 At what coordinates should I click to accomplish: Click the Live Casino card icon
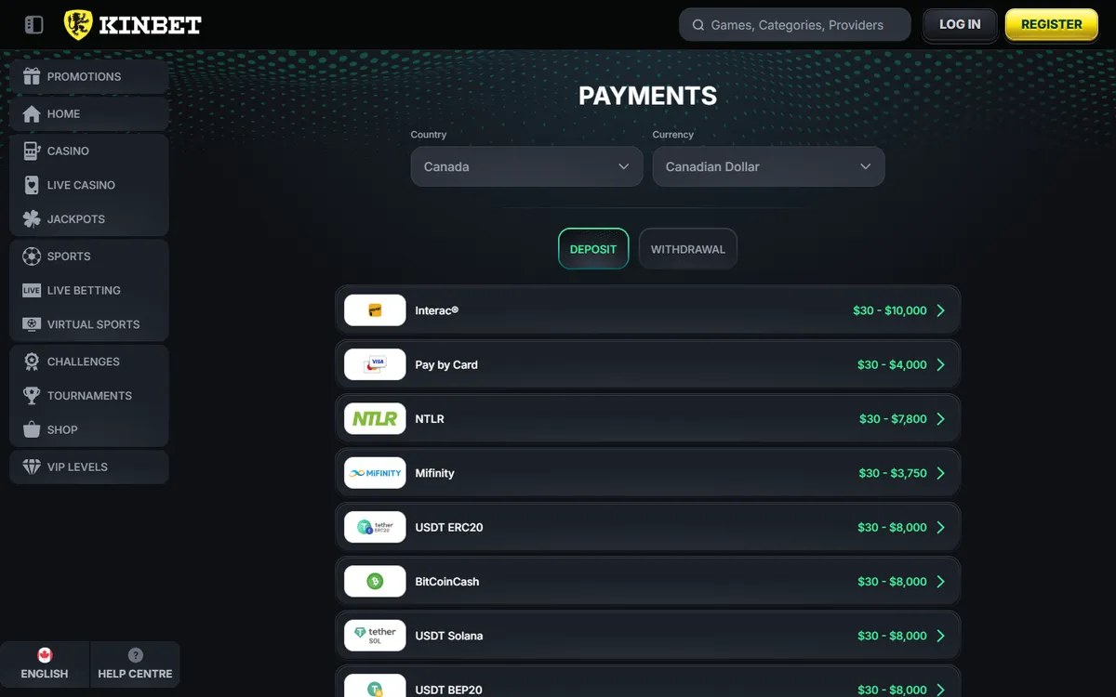pos(32,185)
